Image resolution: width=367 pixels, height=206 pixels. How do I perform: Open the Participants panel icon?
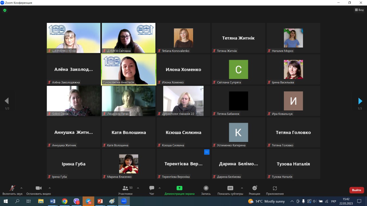click(x=125, y=188)
